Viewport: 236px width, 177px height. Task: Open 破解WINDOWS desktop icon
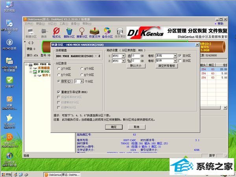pos(9,103)
